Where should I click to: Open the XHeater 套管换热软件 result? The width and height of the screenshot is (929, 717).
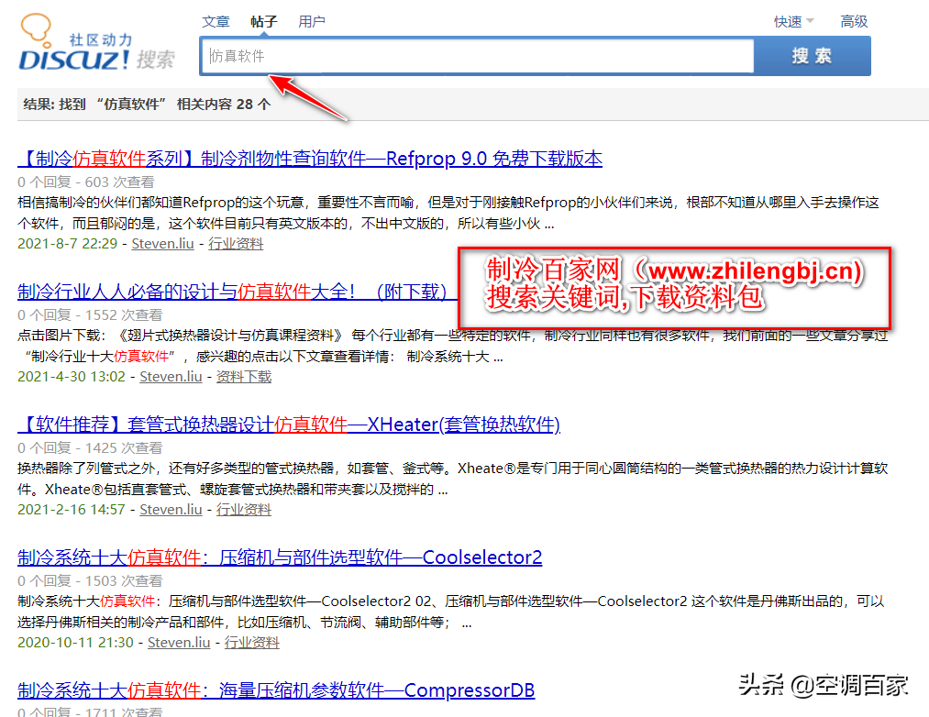point(289,425)
